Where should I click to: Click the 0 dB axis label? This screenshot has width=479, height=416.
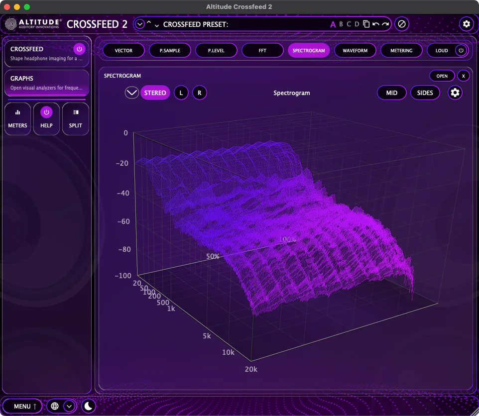point(126,133)
